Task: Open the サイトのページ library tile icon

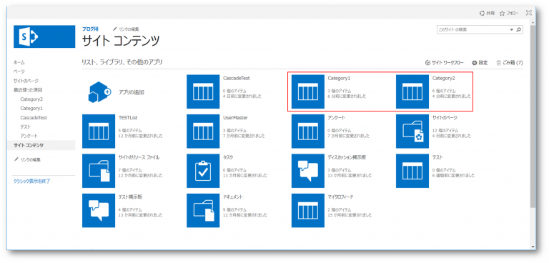Action: click(412, 131)
